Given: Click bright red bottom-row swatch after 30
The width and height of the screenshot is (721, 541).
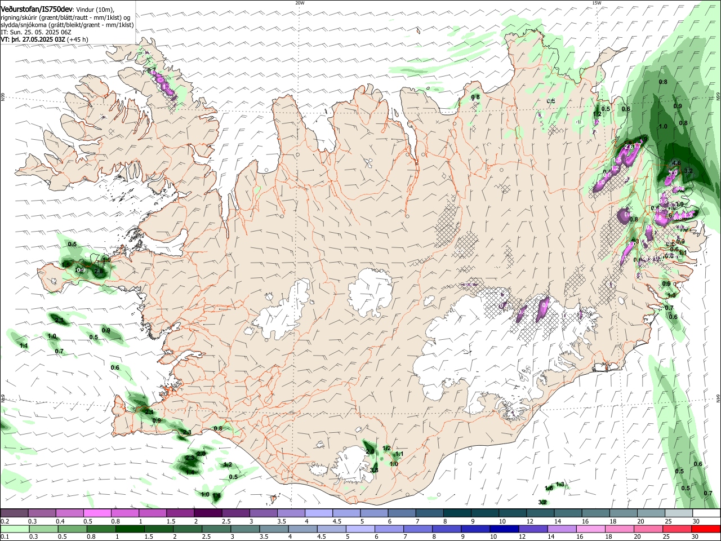Looking at the screenshot, I should 705,529.
